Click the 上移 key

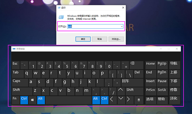175,74
